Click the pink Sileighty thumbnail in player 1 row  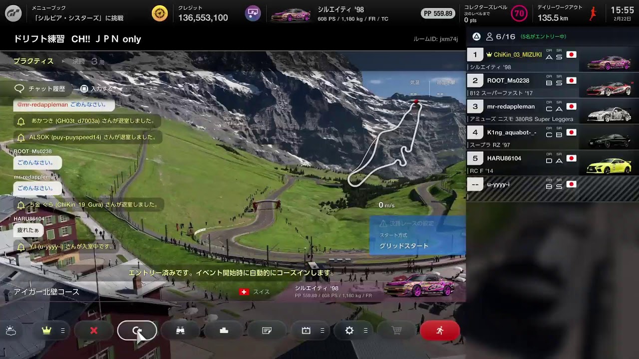[x=609, y=62]
